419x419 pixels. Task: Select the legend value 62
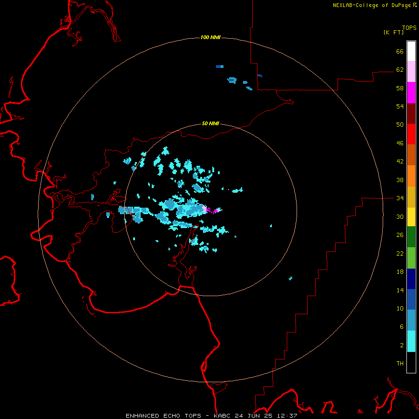tap(400, 69)
